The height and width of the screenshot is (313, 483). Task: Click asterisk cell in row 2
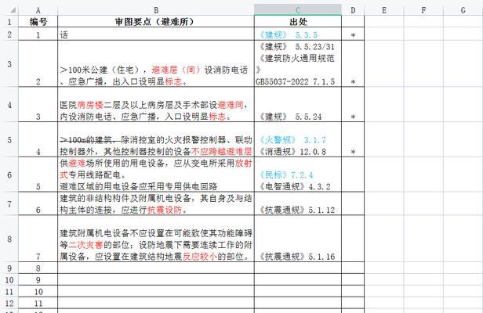tap(353, 34)
